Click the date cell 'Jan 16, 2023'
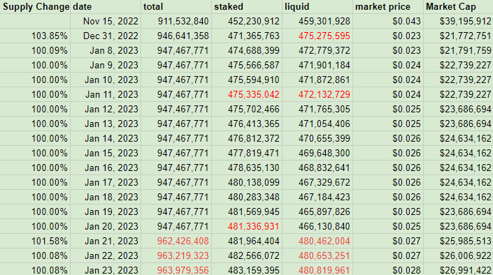Screen dimensions: 493x275 [106, 168]
